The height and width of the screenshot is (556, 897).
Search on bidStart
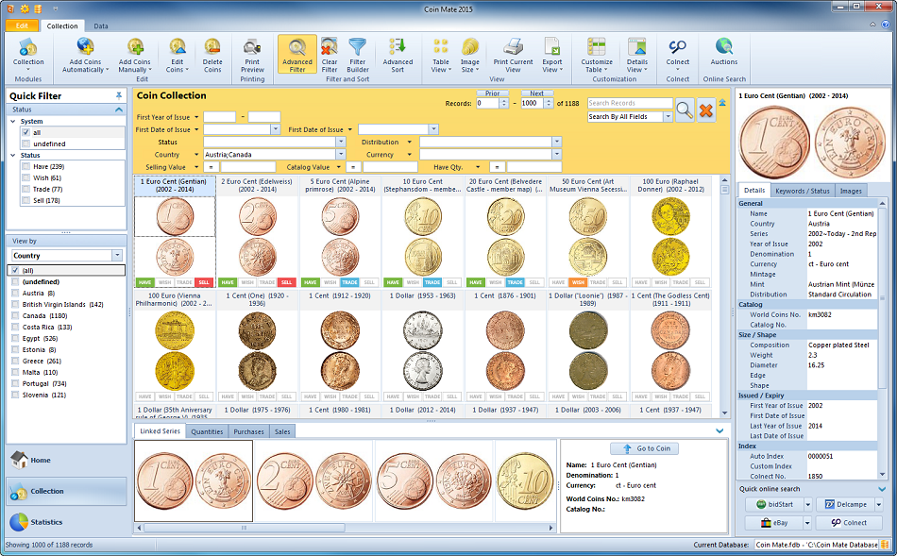pyautogui.click(x=774, y=504)
